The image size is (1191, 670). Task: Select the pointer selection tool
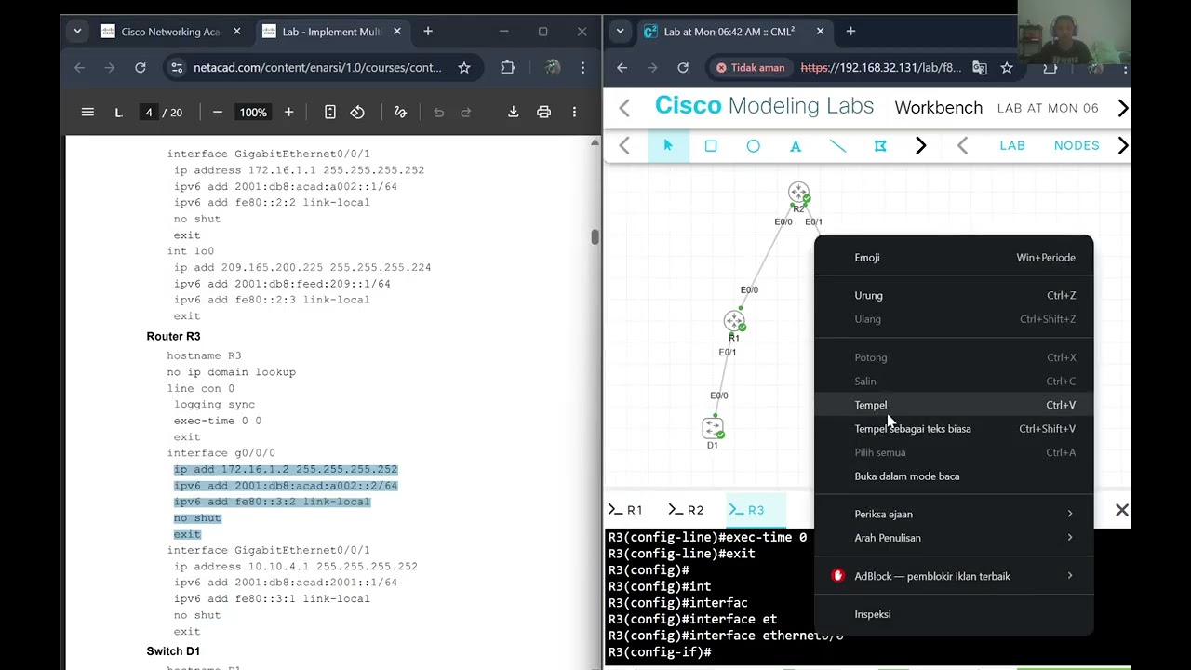[668, 146]
